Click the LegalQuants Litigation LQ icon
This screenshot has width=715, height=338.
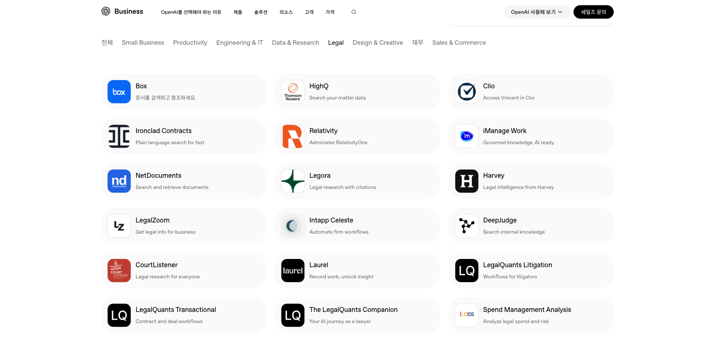(467, 271)
